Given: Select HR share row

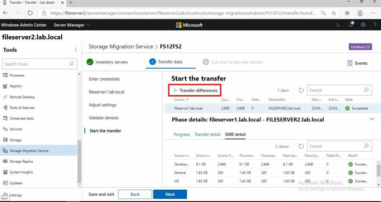Looking at the screenshot, I should [270, 181].
